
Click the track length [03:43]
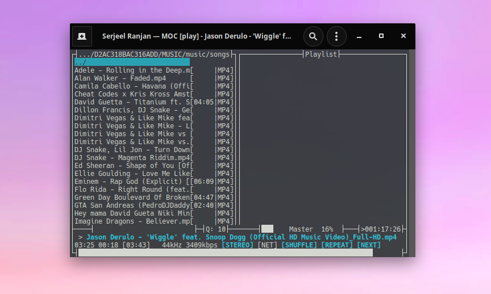tap(136, 245)
